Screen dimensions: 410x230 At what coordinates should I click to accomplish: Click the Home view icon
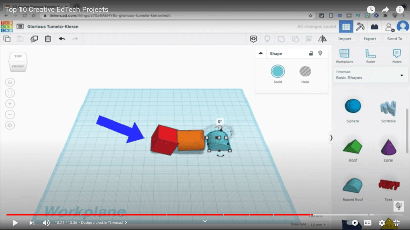point(10,82)
